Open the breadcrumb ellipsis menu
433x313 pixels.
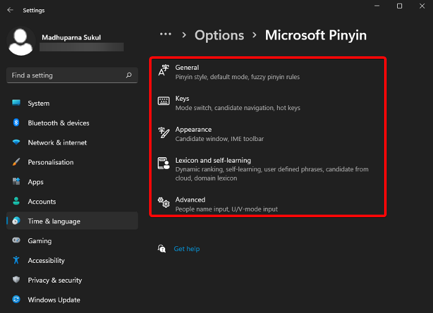point(165,35)
